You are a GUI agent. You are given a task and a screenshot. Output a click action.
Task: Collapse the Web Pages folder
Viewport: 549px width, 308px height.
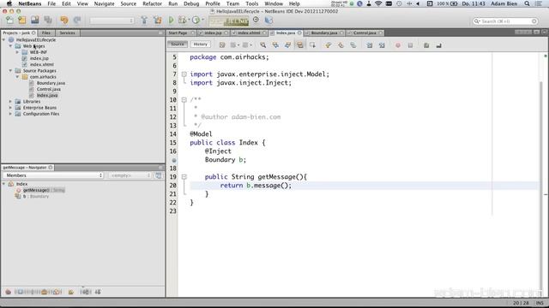pos(10,45)
